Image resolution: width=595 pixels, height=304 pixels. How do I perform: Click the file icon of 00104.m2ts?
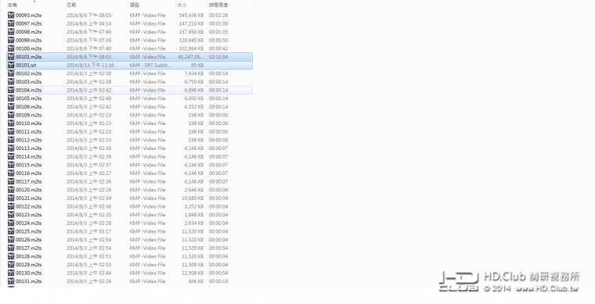(x=11, y=90)
